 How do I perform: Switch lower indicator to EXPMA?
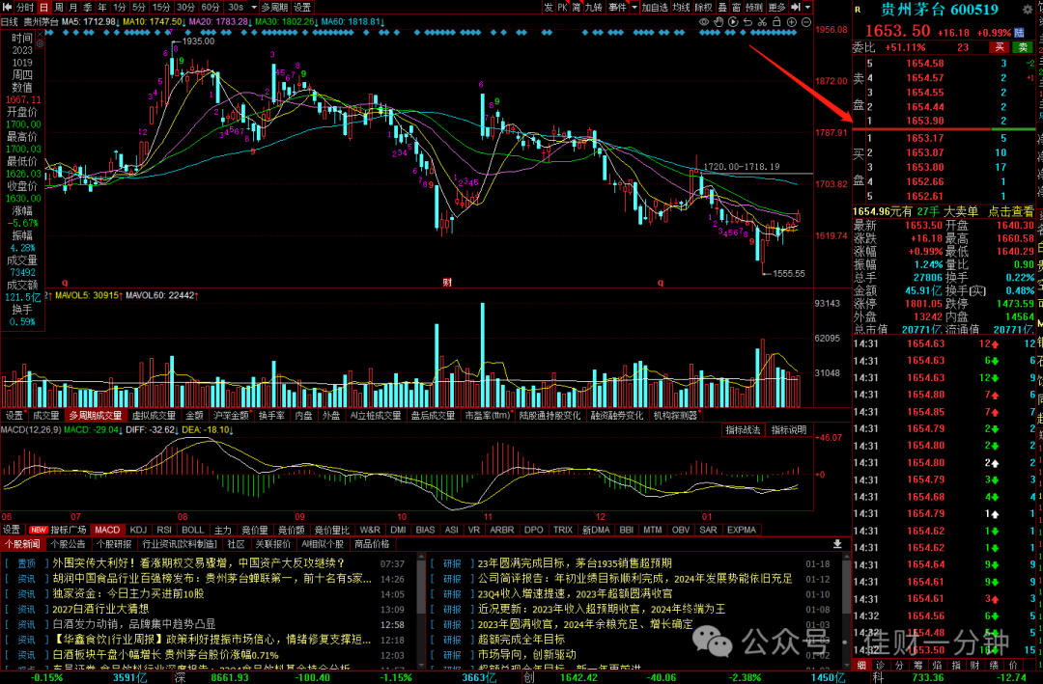[x=742, y=530]
